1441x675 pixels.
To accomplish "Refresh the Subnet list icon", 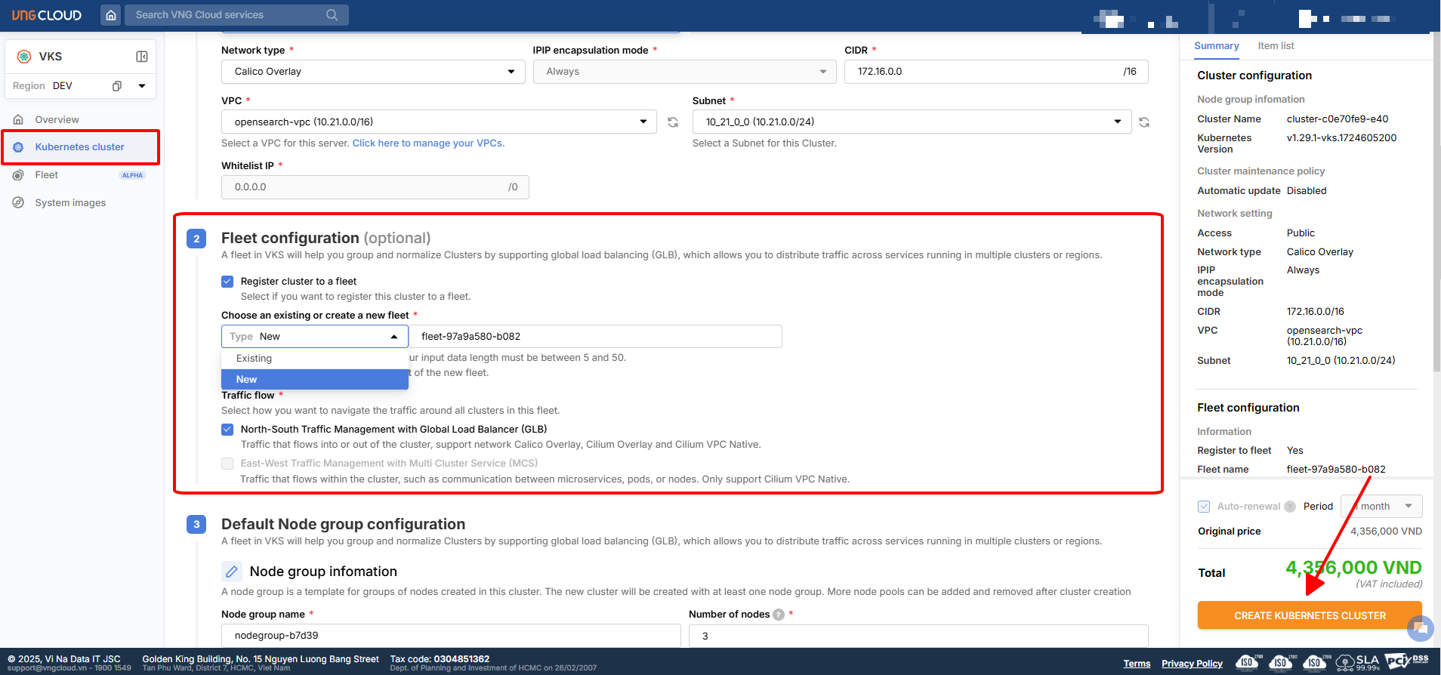I will click(1144, 122).
